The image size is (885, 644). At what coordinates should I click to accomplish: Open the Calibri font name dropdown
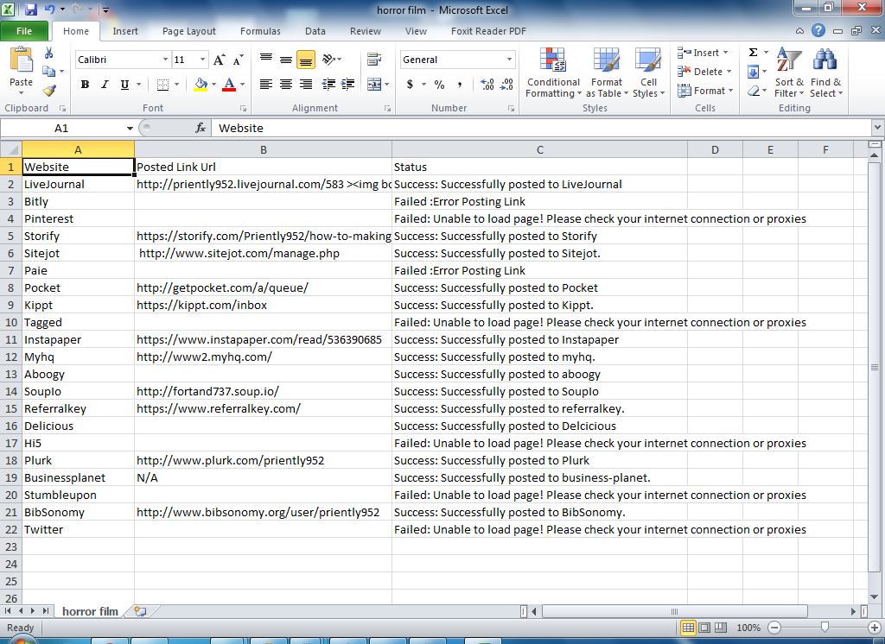(x=165, y=60)
